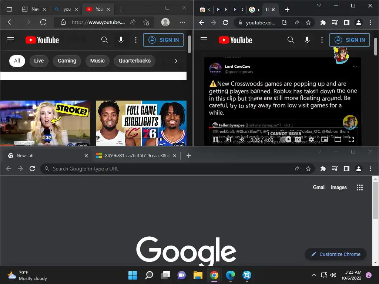Open Edge tab actions menu

9,9
